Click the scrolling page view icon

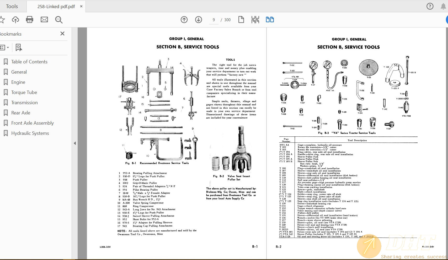(x=255, y=20)
